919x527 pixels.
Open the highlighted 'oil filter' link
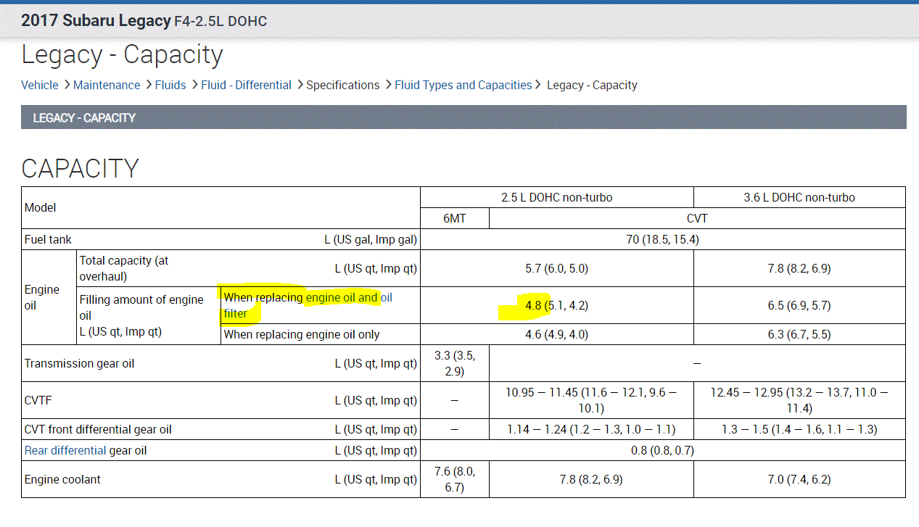pyautogui.click(x=235, y=314)
